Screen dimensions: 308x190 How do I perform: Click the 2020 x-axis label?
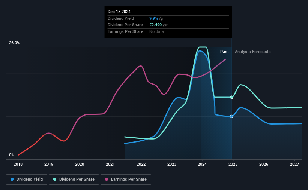[80, 164]
